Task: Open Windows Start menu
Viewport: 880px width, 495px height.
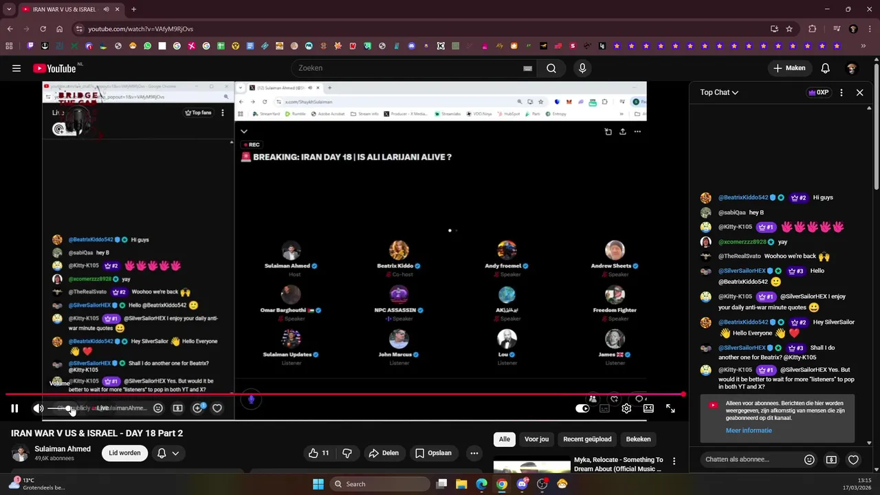Action: 318,484
